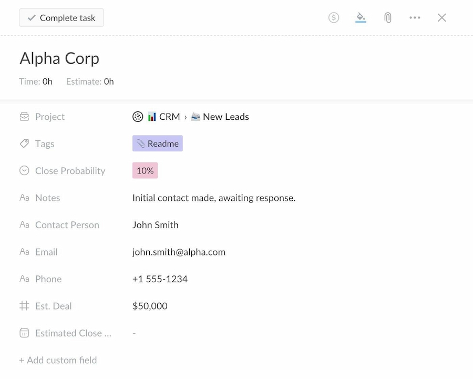
Task: Click the Aa icon next to Email
Action: (24, 252)
